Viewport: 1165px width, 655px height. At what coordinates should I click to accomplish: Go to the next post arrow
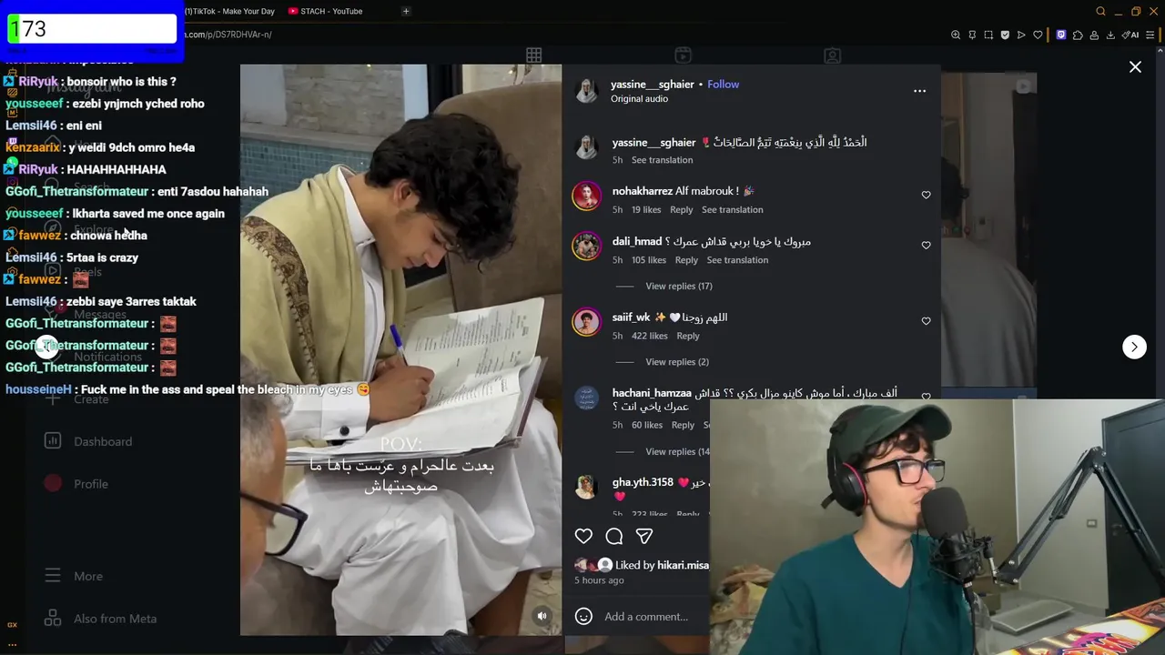(1134, 347)
